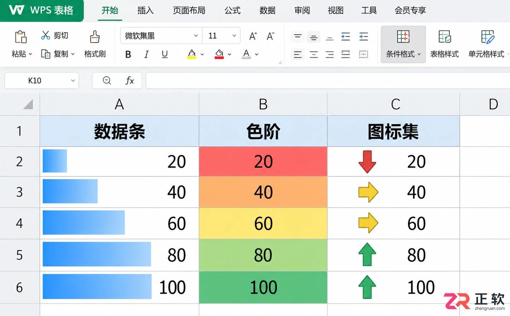Apply the yellow highlight color
Screen dimensions: 510x316
pos(192,54)
